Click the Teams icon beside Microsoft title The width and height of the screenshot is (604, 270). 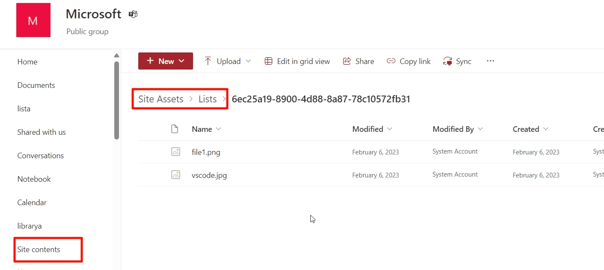133,14
